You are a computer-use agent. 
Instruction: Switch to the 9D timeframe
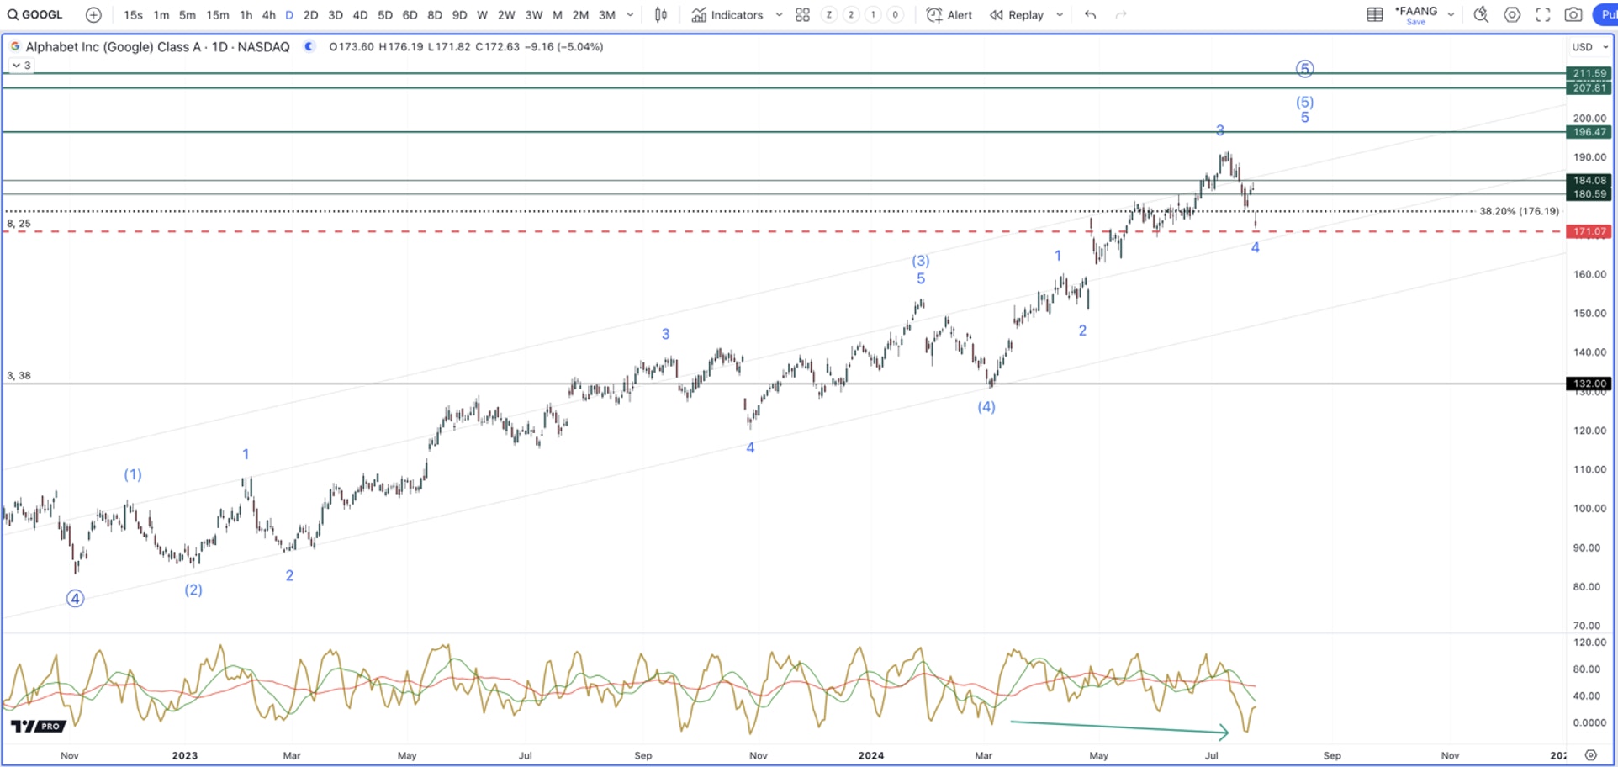point(459,14)
